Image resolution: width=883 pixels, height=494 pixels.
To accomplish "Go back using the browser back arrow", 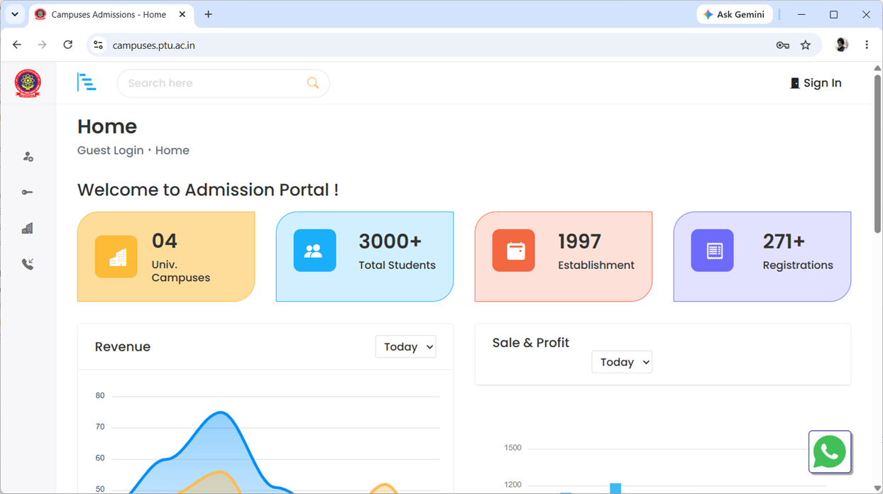I will [x=17, y=45].
